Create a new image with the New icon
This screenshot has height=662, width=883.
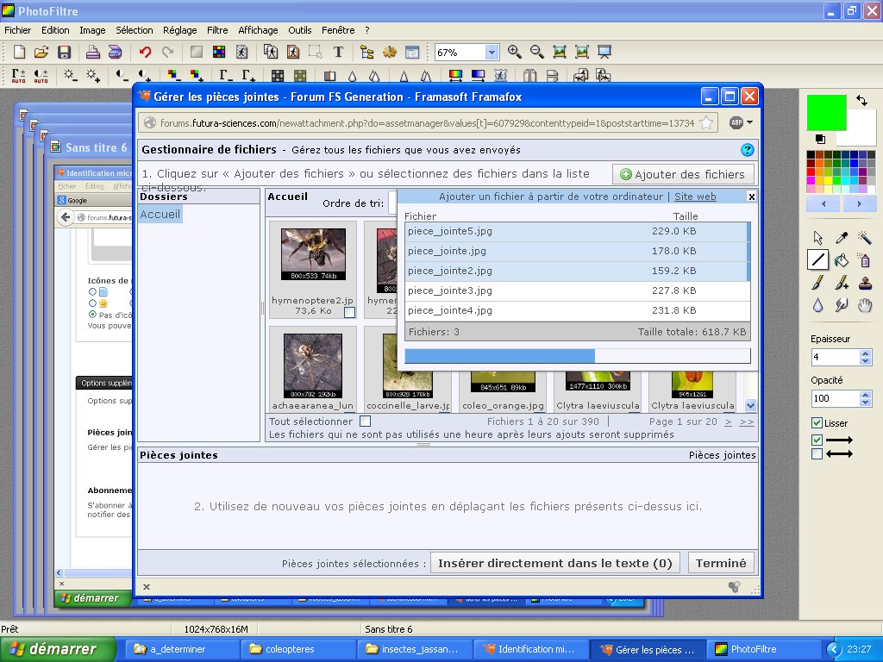click(19, 53)
